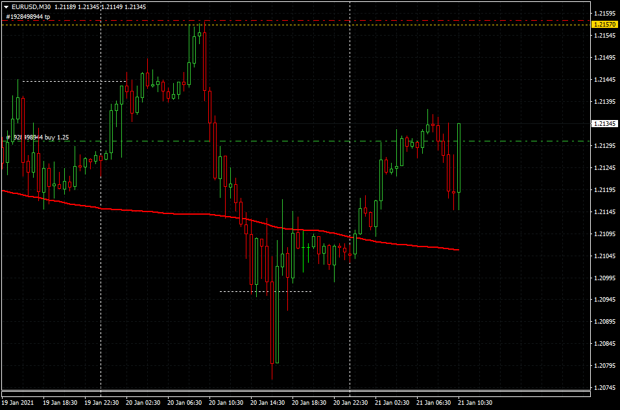Click the OHLC values 1.21189 1.21345 1.21149 1.21345

click(x=100, y=6)
